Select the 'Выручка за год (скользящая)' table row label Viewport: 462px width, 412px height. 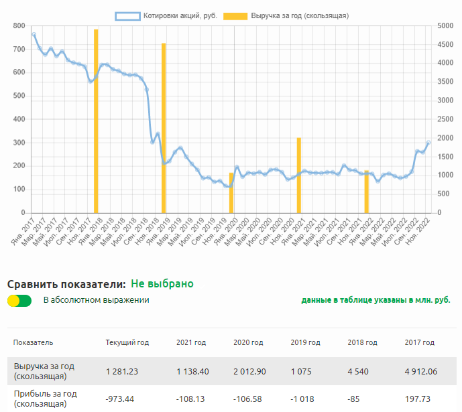pos(44,371)
